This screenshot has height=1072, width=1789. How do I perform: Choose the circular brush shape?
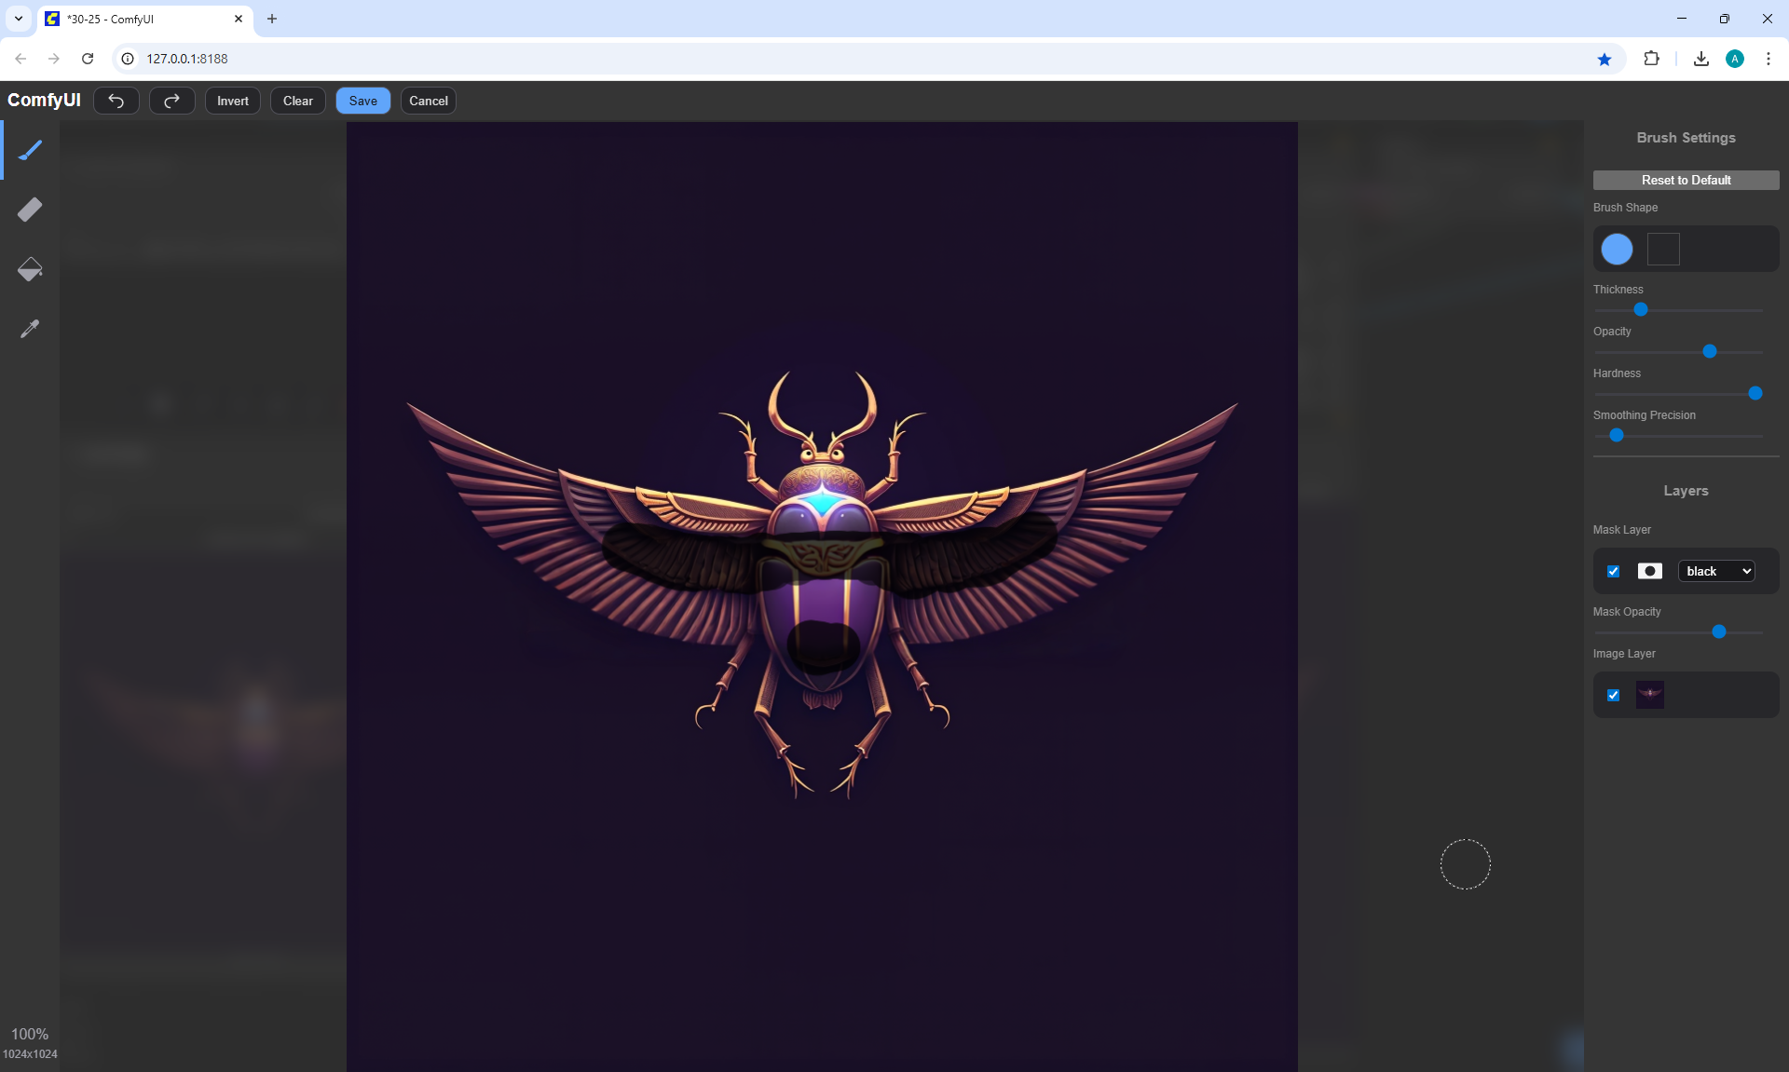point(1617,249)
